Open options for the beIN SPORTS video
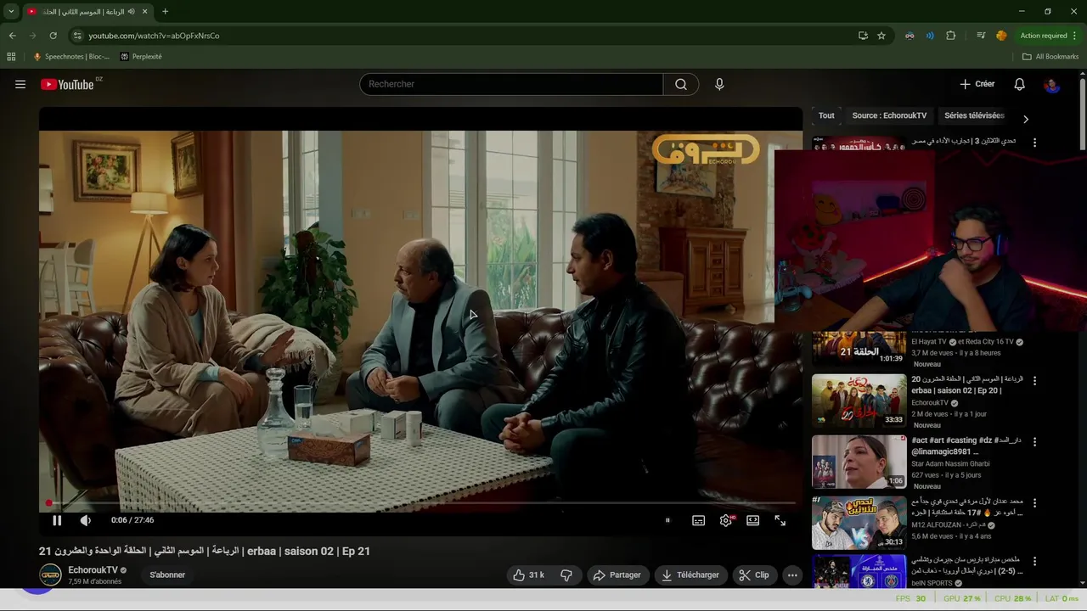 (1034, 561)
